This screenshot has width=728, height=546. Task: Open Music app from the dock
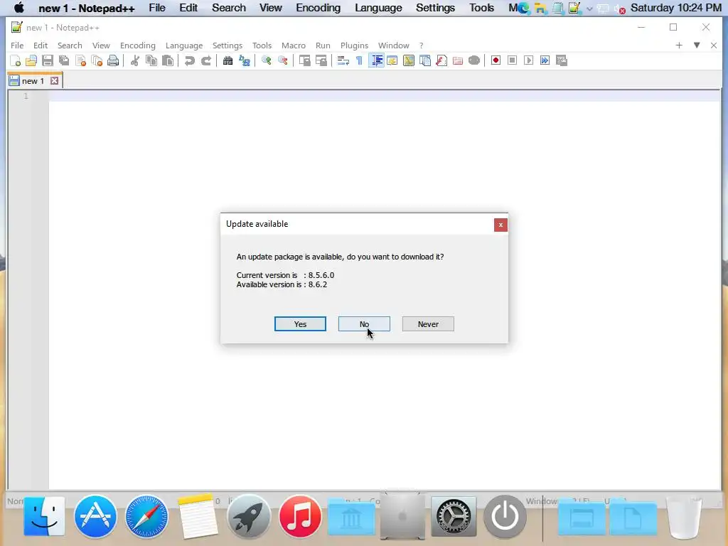click(x=300, y=516)
